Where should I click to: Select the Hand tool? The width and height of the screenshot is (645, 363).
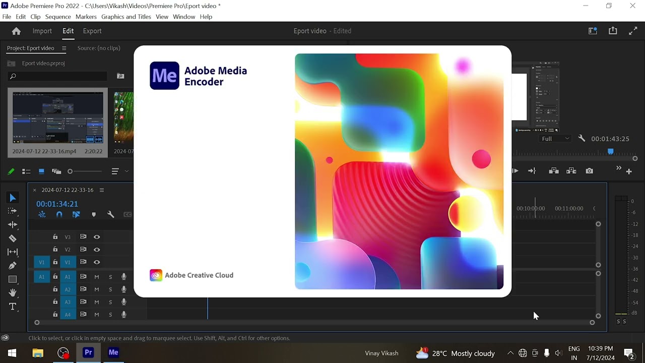[x=13, y=292]
